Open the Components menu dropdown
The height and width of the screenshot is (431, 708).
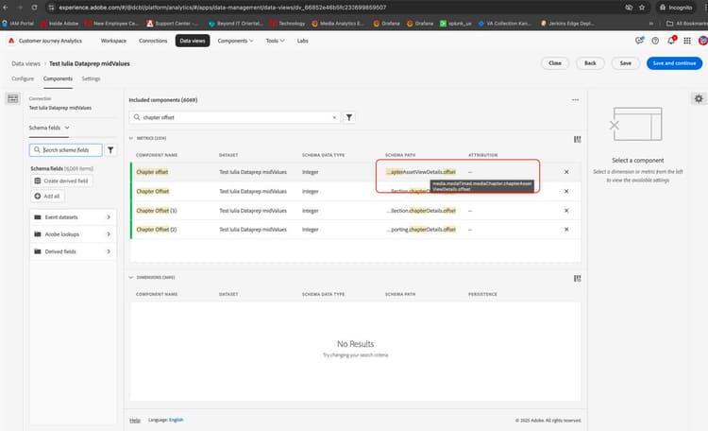point(235,41)
